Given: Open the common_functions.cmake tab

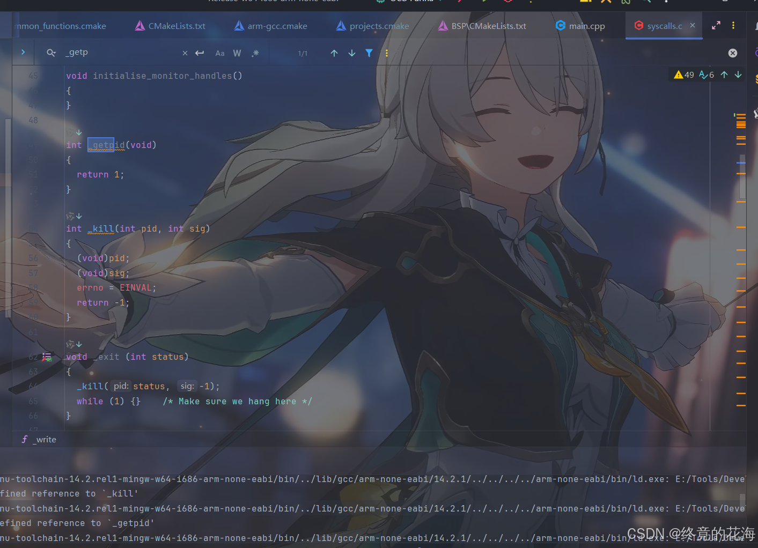Looking at the screenshot, I should (60, 26).
